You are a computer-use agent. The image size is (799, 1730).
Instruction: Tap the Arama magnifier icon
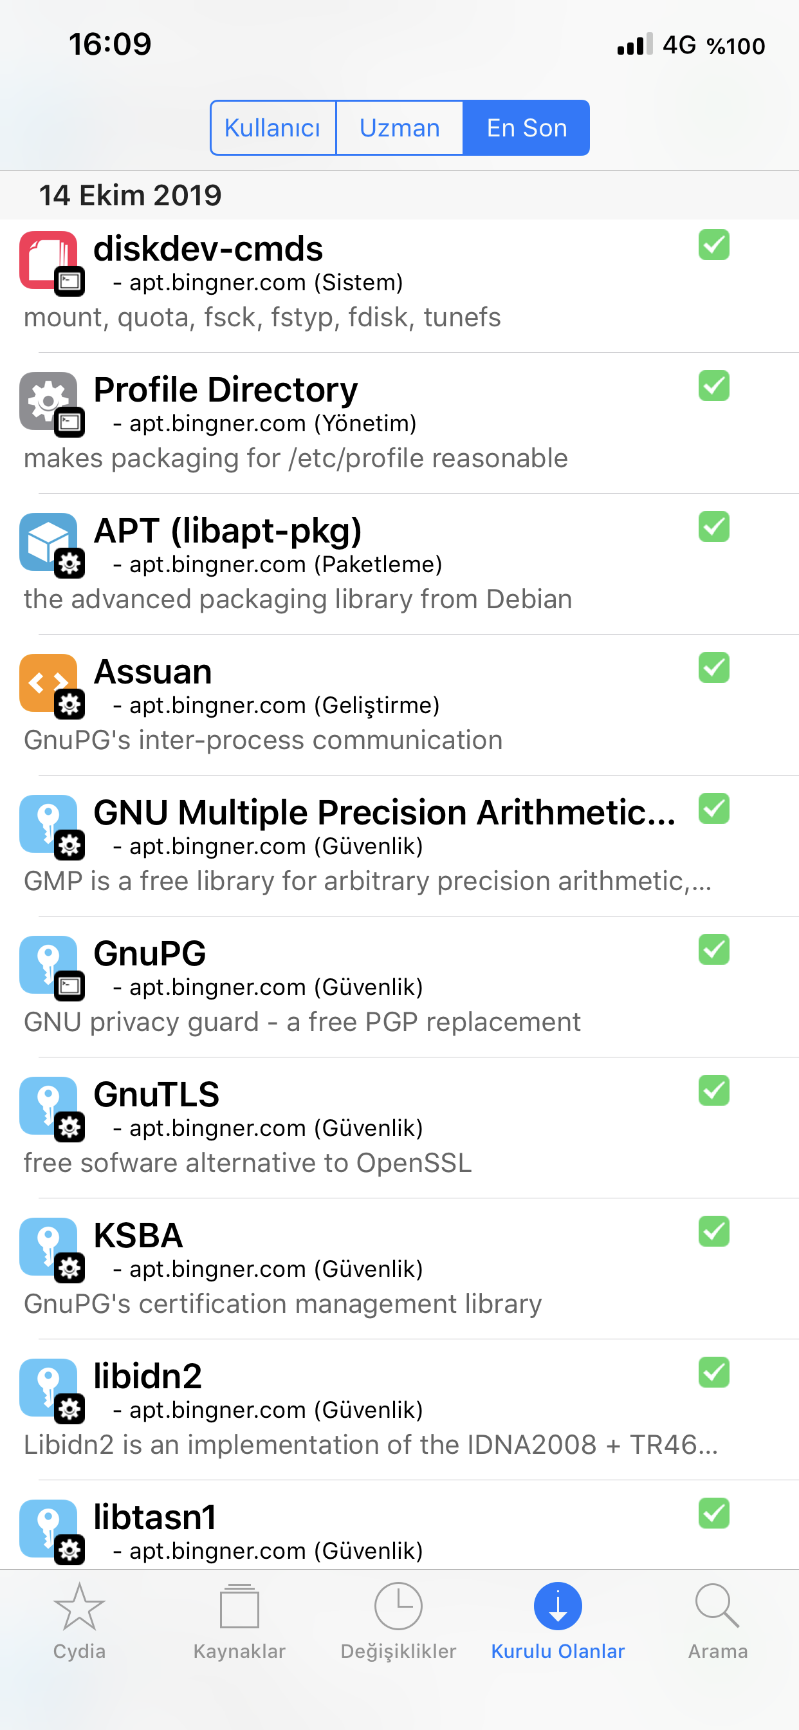pyautogui.click(x=717, y=1607)
